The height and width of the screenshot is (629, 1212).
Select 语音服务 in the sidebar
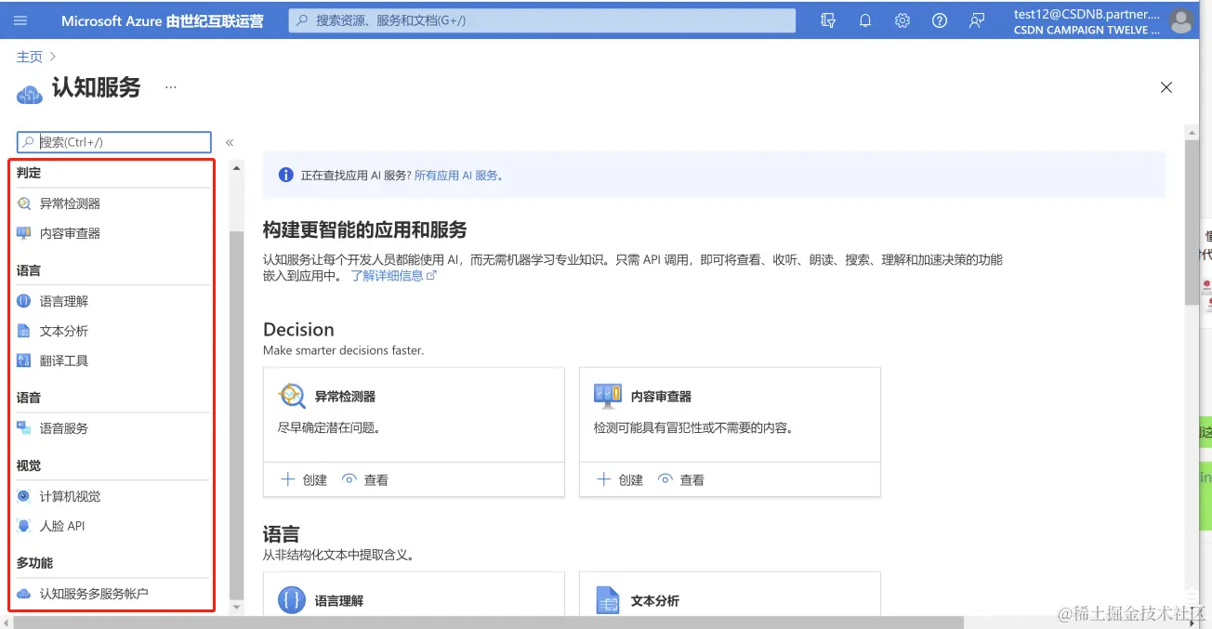click(64, 428)
